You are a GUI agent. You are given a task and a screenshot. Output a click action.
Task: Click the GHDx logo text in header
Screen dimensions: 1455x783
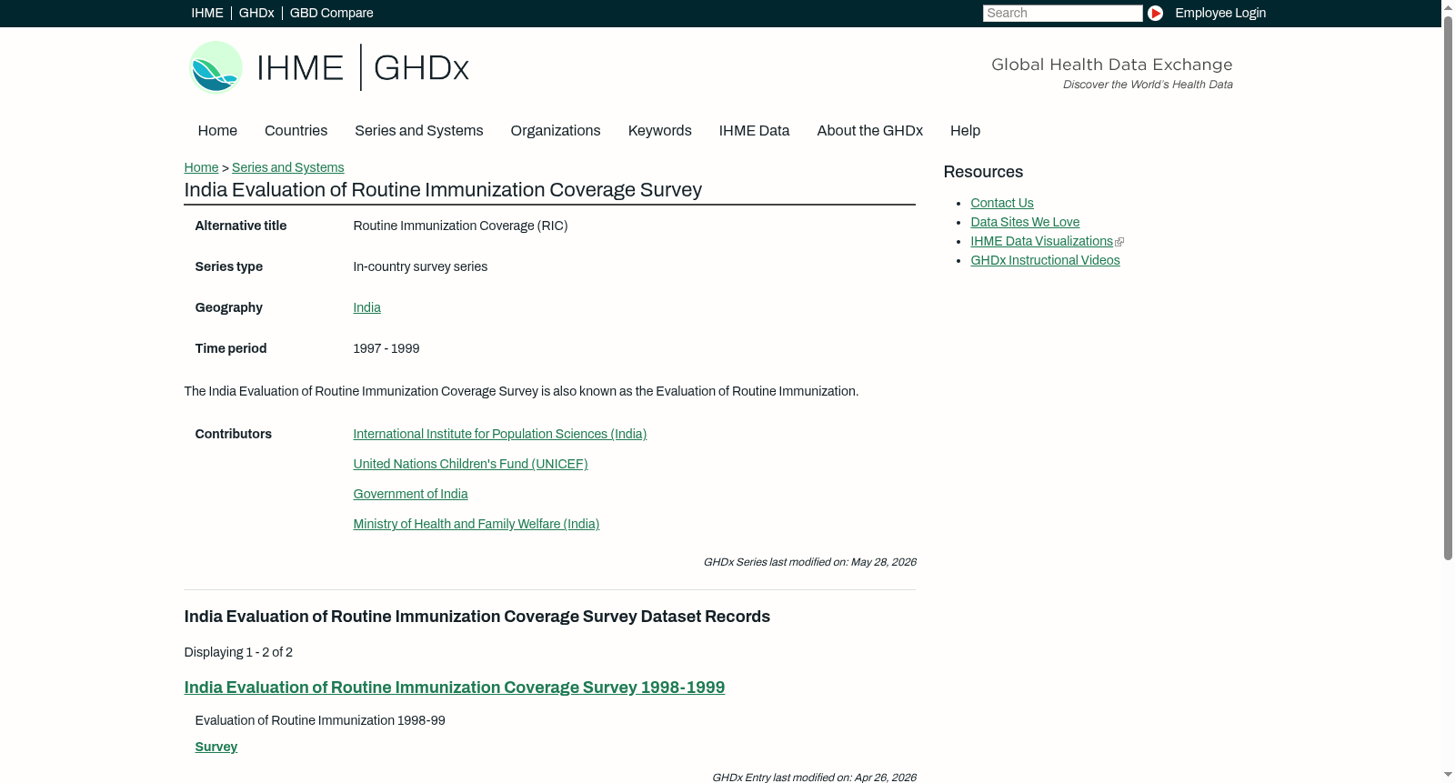point(421,68)
